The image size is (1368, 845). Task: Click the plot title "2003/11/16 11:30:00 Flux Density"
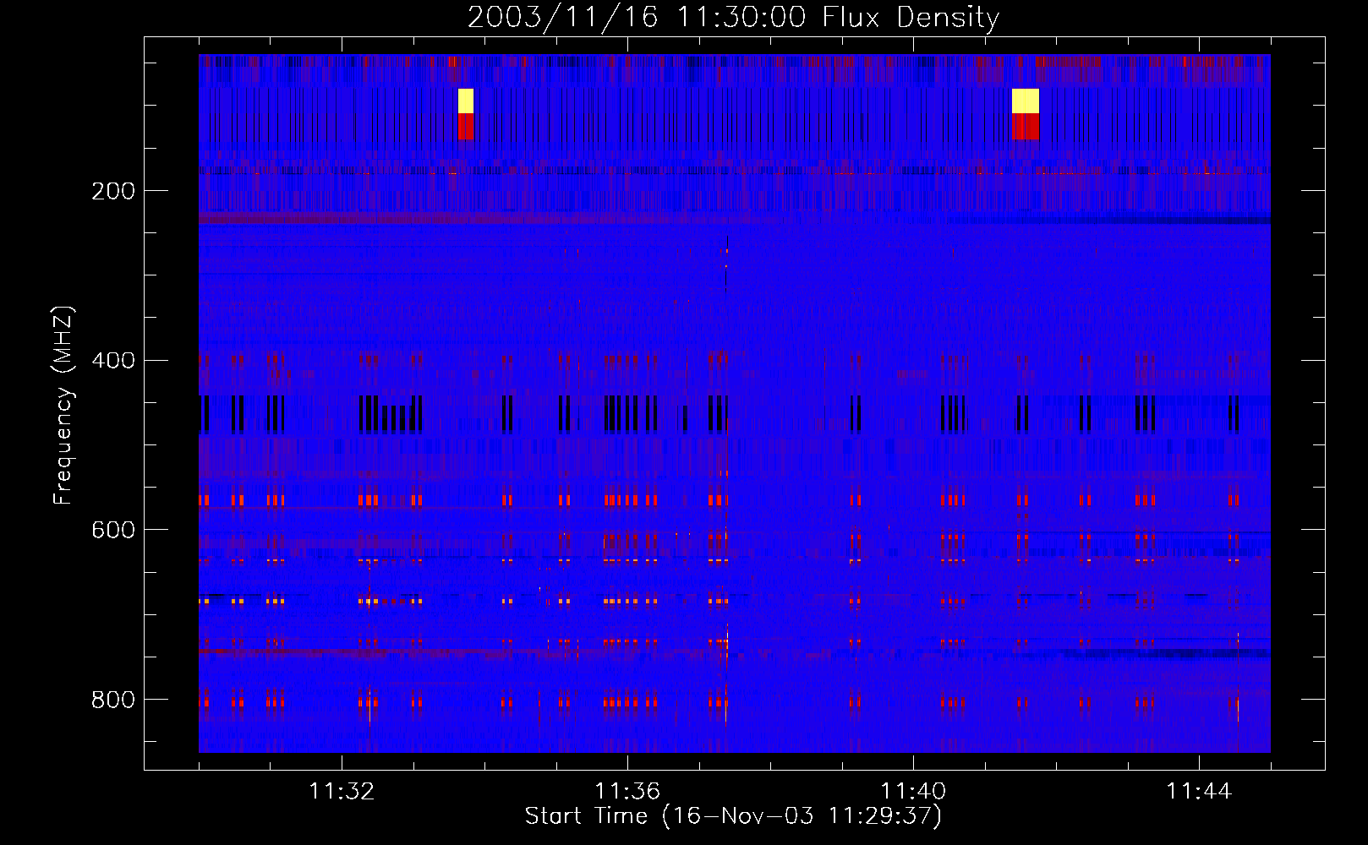pyautogui.click(x=733, y=17)
